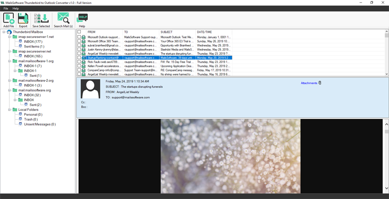
Task: Collapse the Thunderbird Mailbox root node
Action: coord(4,32)
